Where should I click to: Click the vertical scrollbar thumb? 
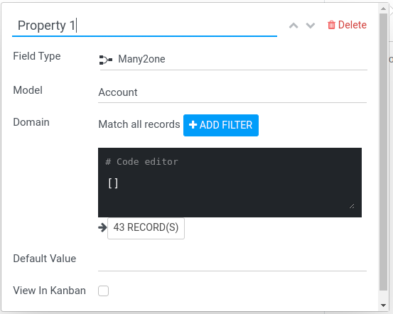383,152
